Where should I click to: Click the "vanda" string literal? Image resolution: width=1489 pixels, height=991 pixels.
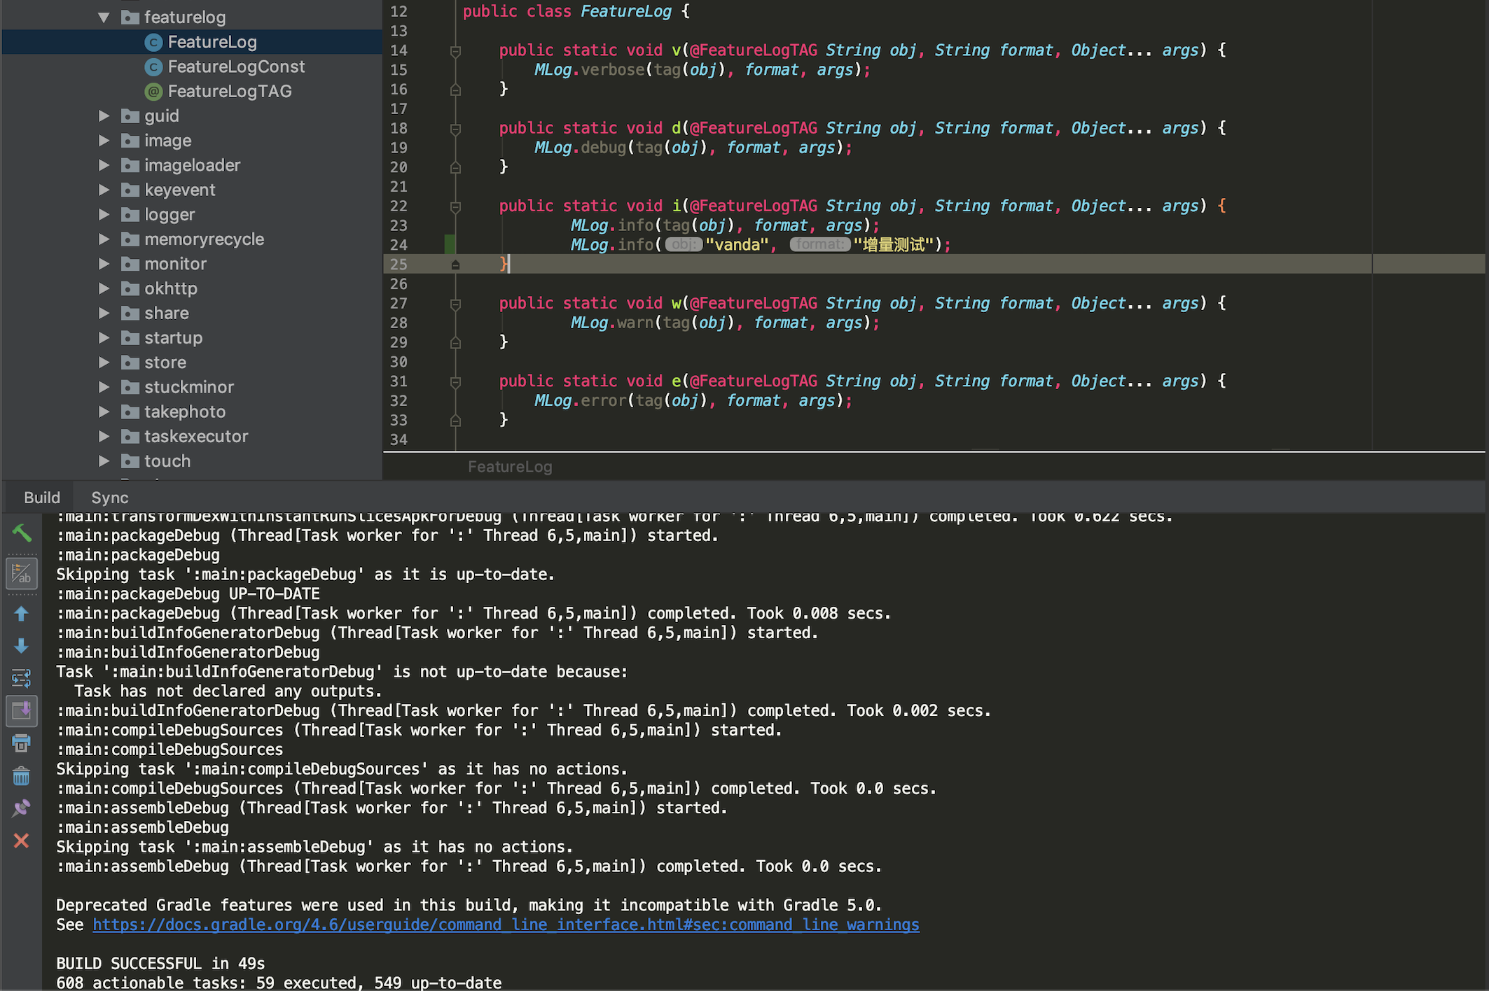tap(737, 244)
